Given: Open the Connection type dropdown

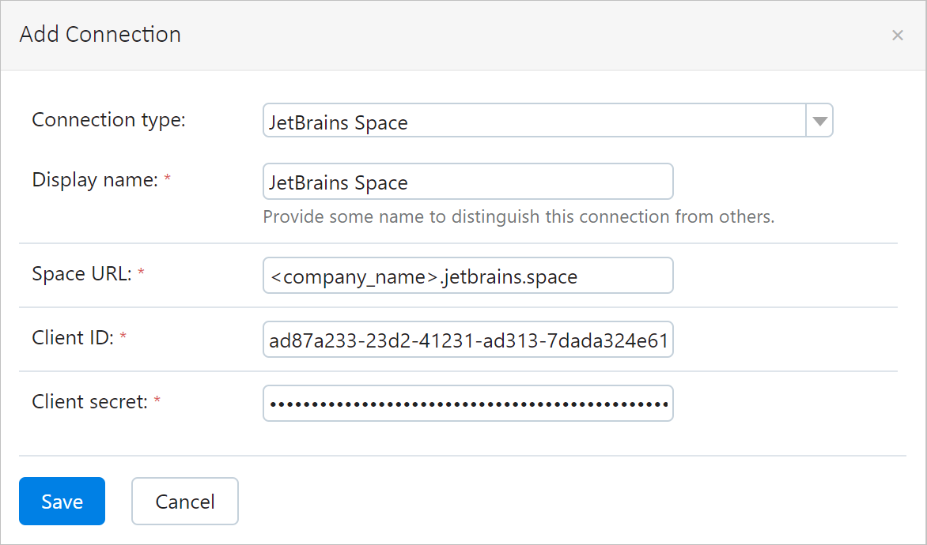Looking at the screenshot, I should (x=546, y=120).
